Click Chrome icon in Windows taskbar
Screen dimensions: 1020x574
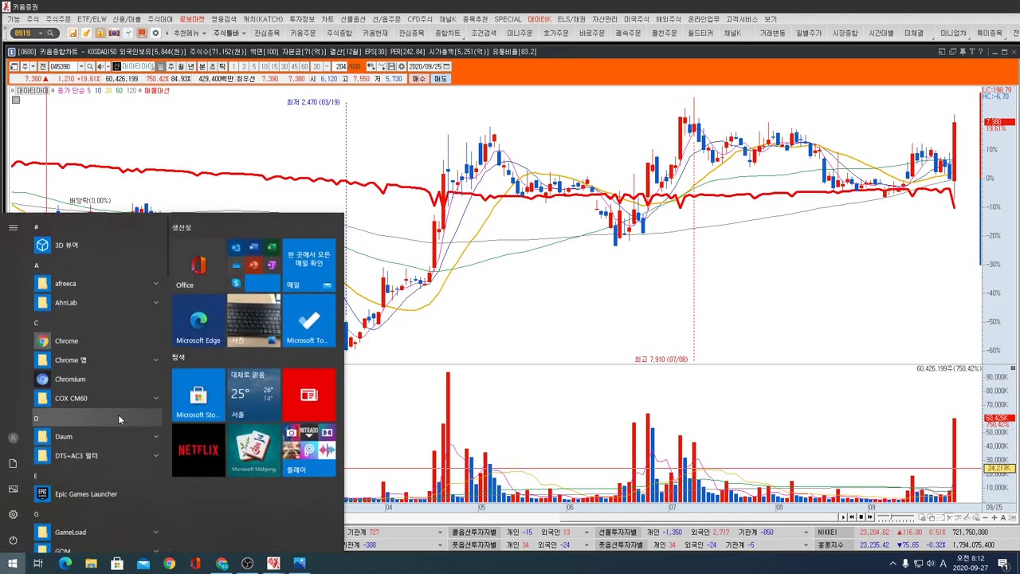click(169, 564)
